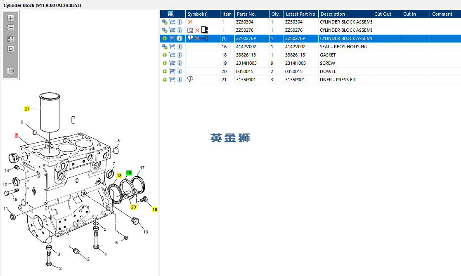461x276 pixels.
Task: Click parts number 2314H003 cell
Action: click(252, 63)
